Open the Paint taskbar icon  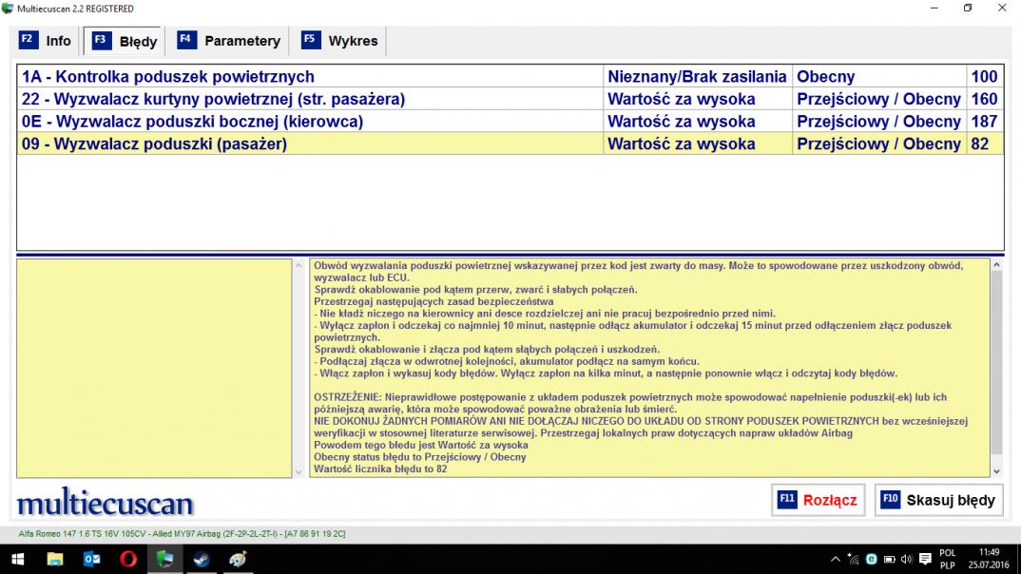point(238,559)
